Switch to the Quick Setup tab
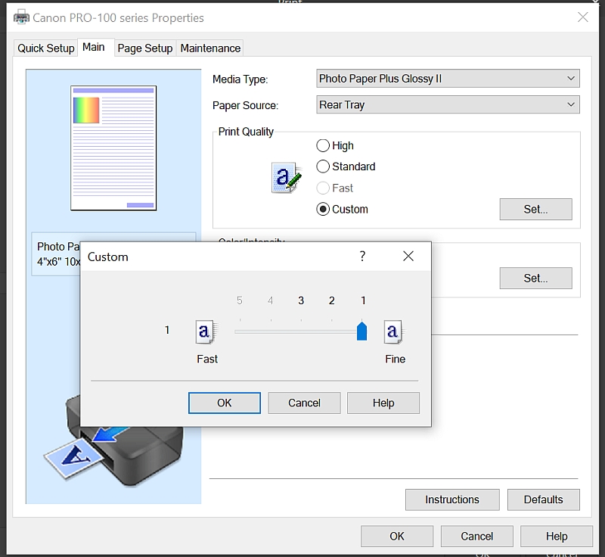The height and width of the screenshot is (557, 605). pos(46,48)
